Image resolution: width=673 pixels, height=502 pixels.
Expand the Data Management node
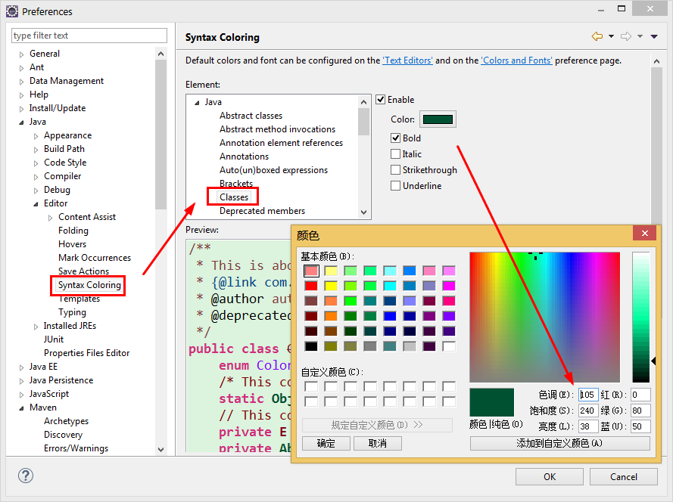point(21,82)
